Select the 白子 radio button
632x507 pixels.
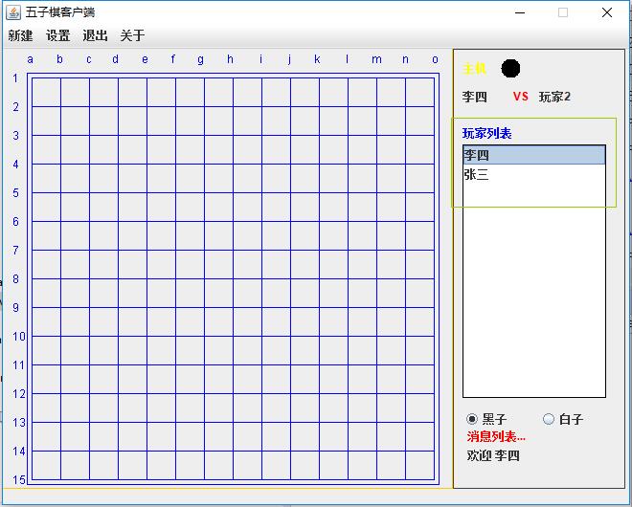(x=563, y=419)
